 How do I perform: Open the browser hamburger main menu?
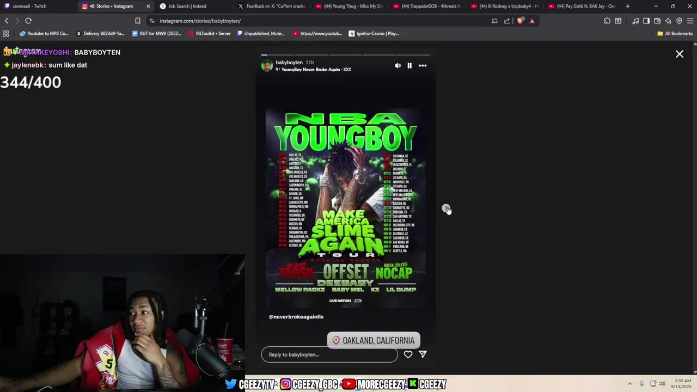coord(690,21)
